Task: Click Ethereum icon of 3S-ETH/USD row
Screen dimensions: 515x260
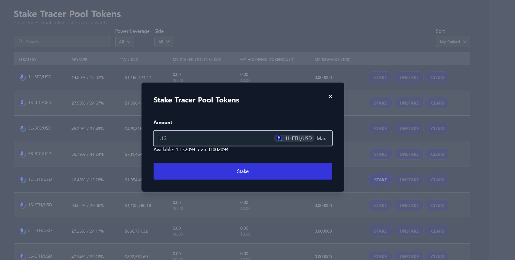Action: (22, 256)
